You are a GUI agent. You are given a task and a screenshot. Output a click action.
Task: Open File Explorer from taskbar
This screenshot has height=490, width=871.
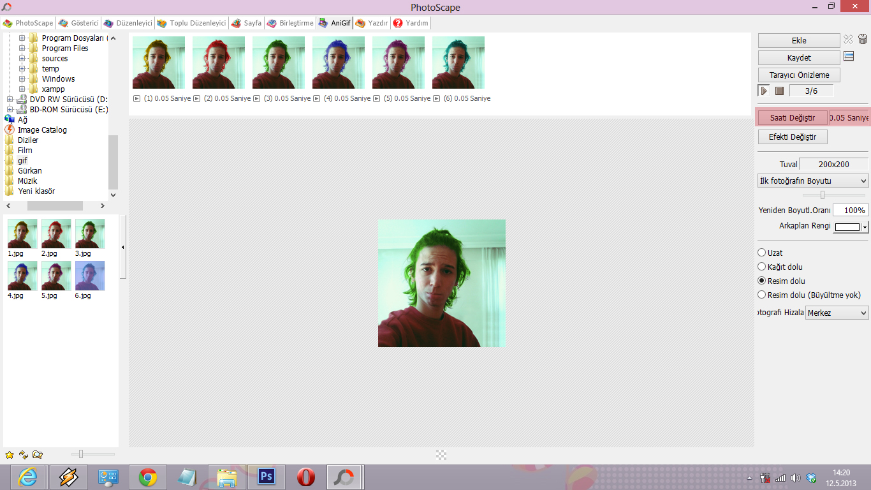point(227,477)
